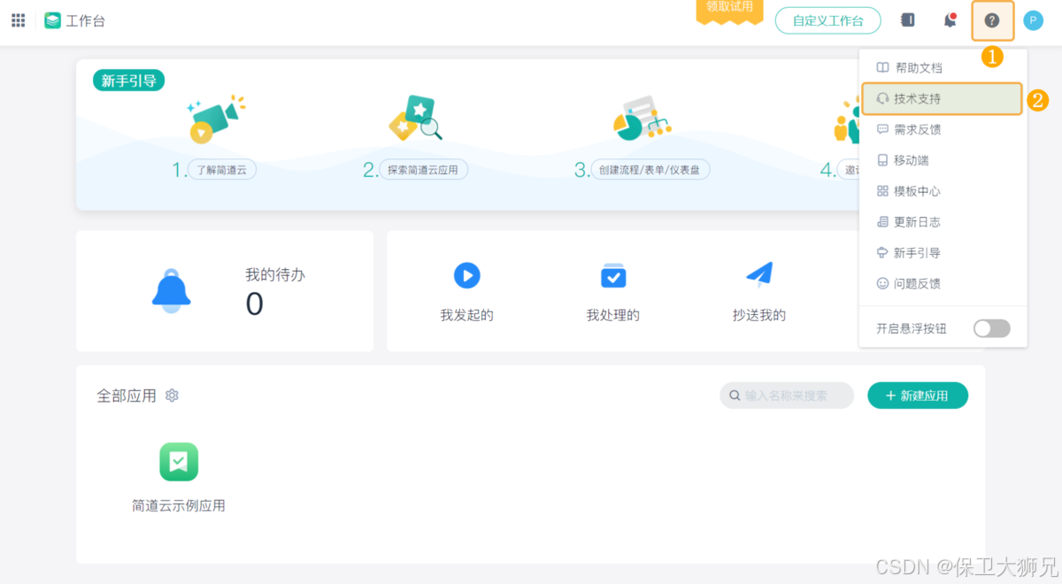Click the 输入名称来搜索 search field
This screenshot has width=1062, height=584.
[787, 396]
